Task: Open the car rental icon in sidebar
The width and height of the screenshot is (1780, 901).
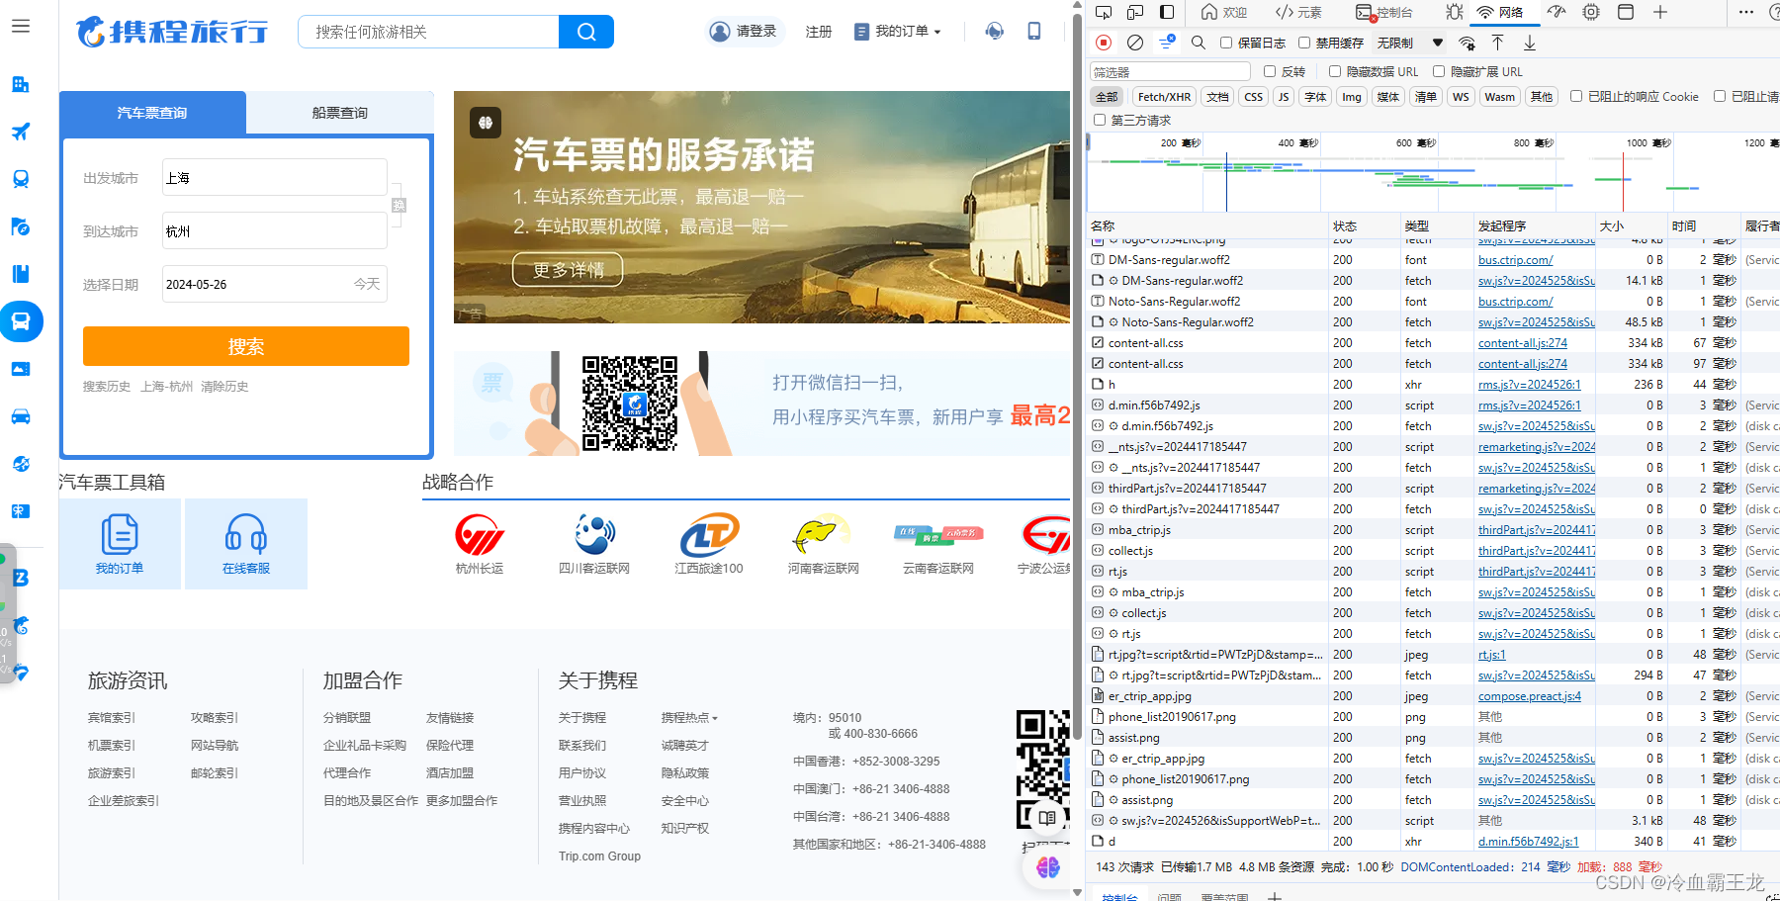Action: tap(21, 416)
